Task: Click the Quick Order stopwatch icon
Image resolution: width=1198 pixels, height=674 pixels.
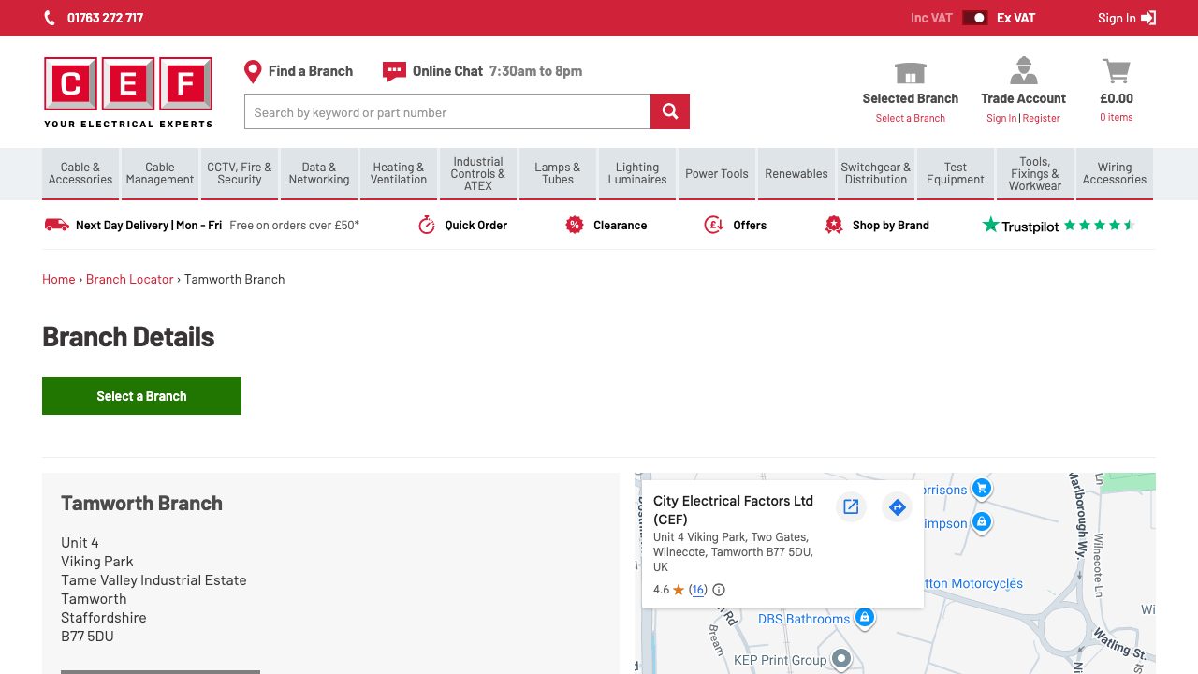Action: pyautogui.click(x=427, y=225)
